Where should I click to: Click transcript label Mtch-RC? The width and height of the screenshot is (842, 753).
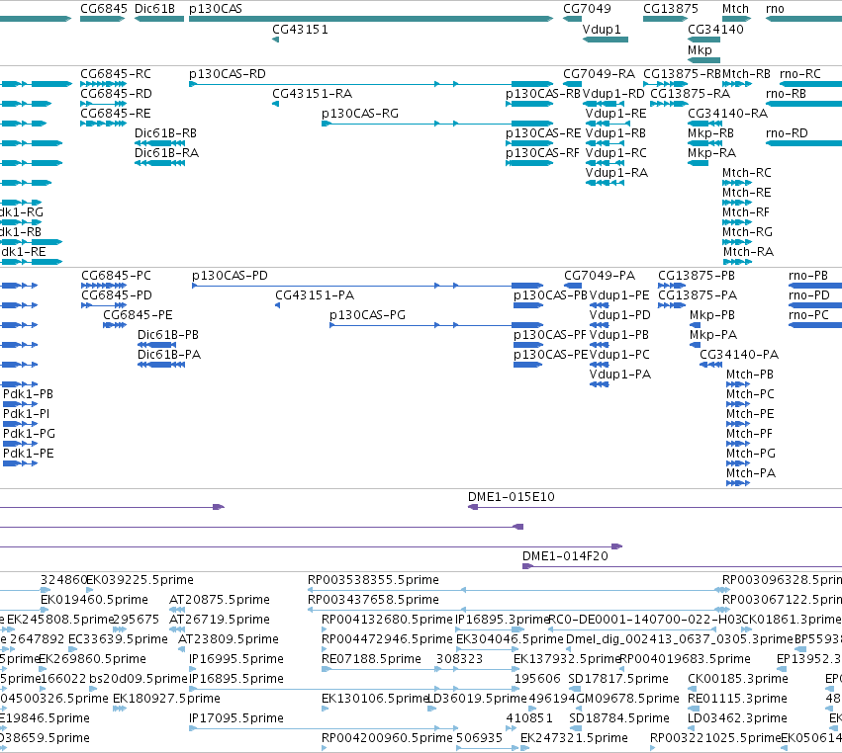click(x=746, y=173)
